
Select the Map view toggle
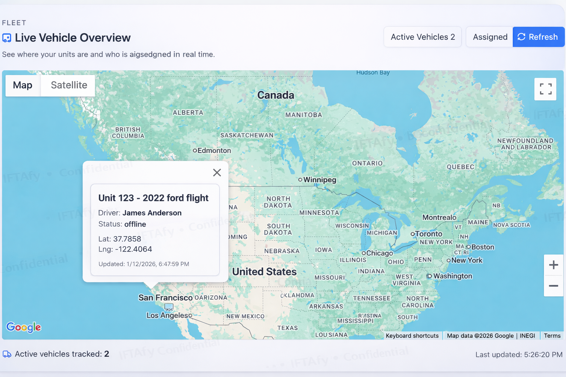pos(22,85)
